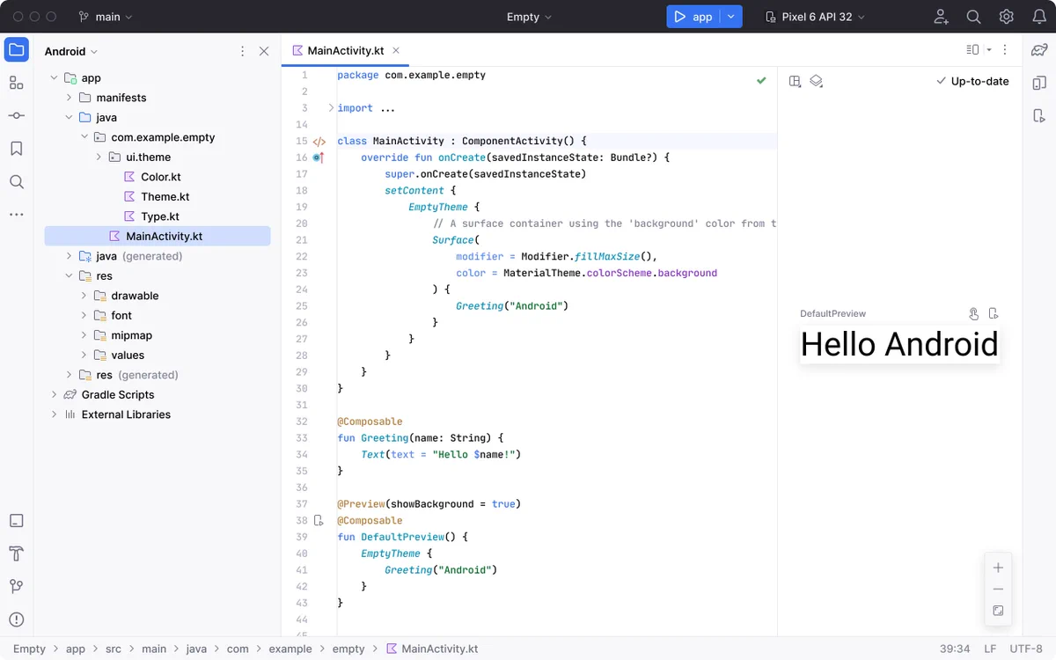
Task: Open the Git tool window icon
Action: click(x=17, y=586)
